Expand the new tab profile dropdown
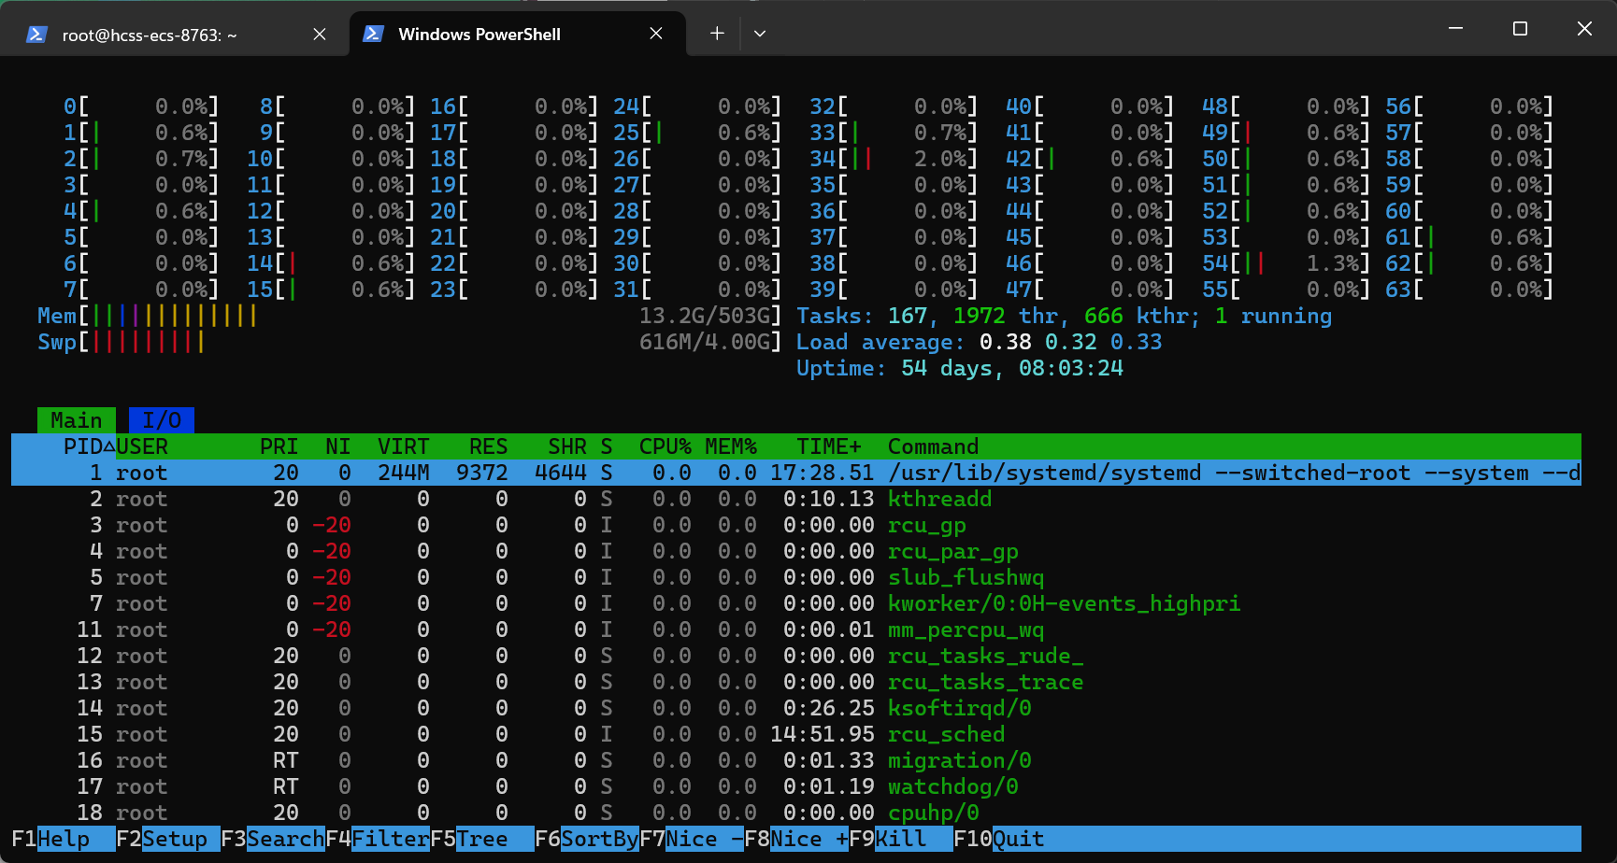 point(760,34)
